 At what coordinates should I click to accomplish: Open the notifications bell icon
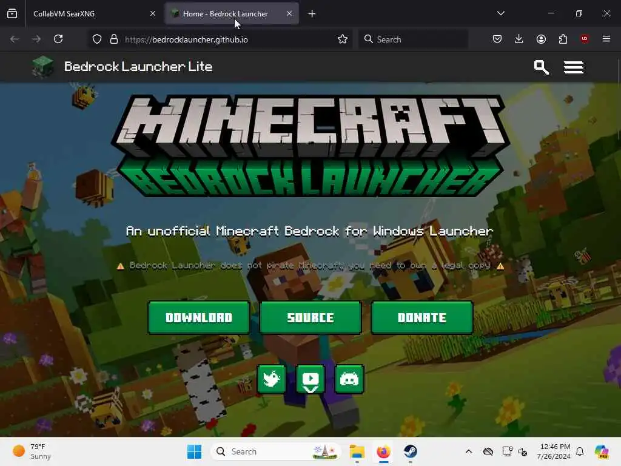tap(580, 451)
